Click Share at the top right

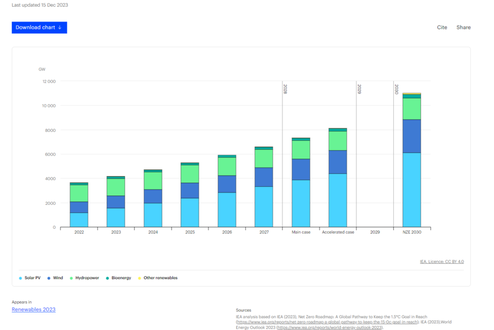point(463,27)
